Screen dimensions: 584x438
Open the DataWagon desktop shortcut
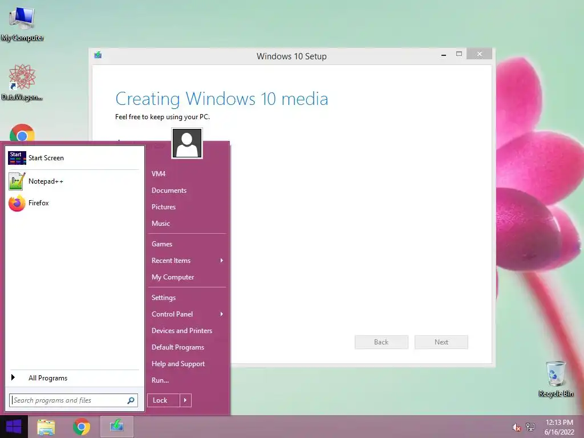[x=22, y=82]
